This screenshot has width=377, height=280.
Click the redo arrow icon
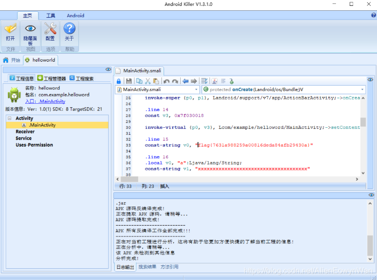click(175, 81)
